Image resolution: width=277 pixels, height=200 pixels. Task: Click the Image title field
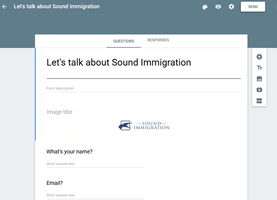(59, 112)
